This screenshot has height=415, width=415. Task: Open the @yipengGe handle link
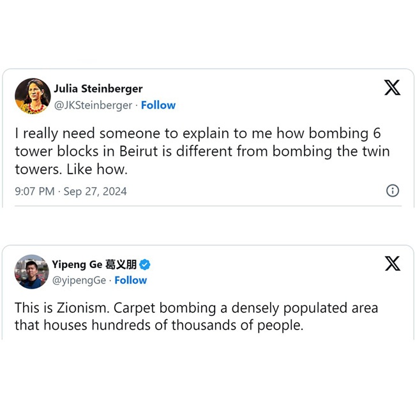coord(79,280)
